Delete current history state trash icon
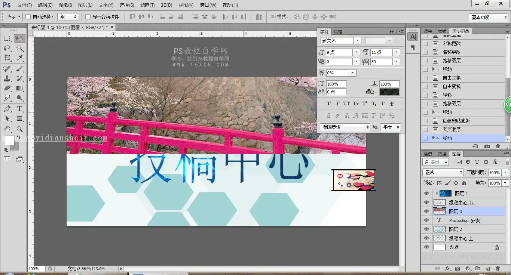This screenshot has width=511, height=275. pos(498,146)
